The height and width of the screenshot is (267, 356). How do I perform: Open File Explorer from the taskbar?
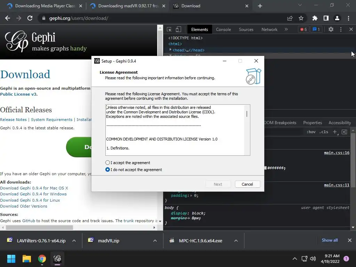point(26,259)
